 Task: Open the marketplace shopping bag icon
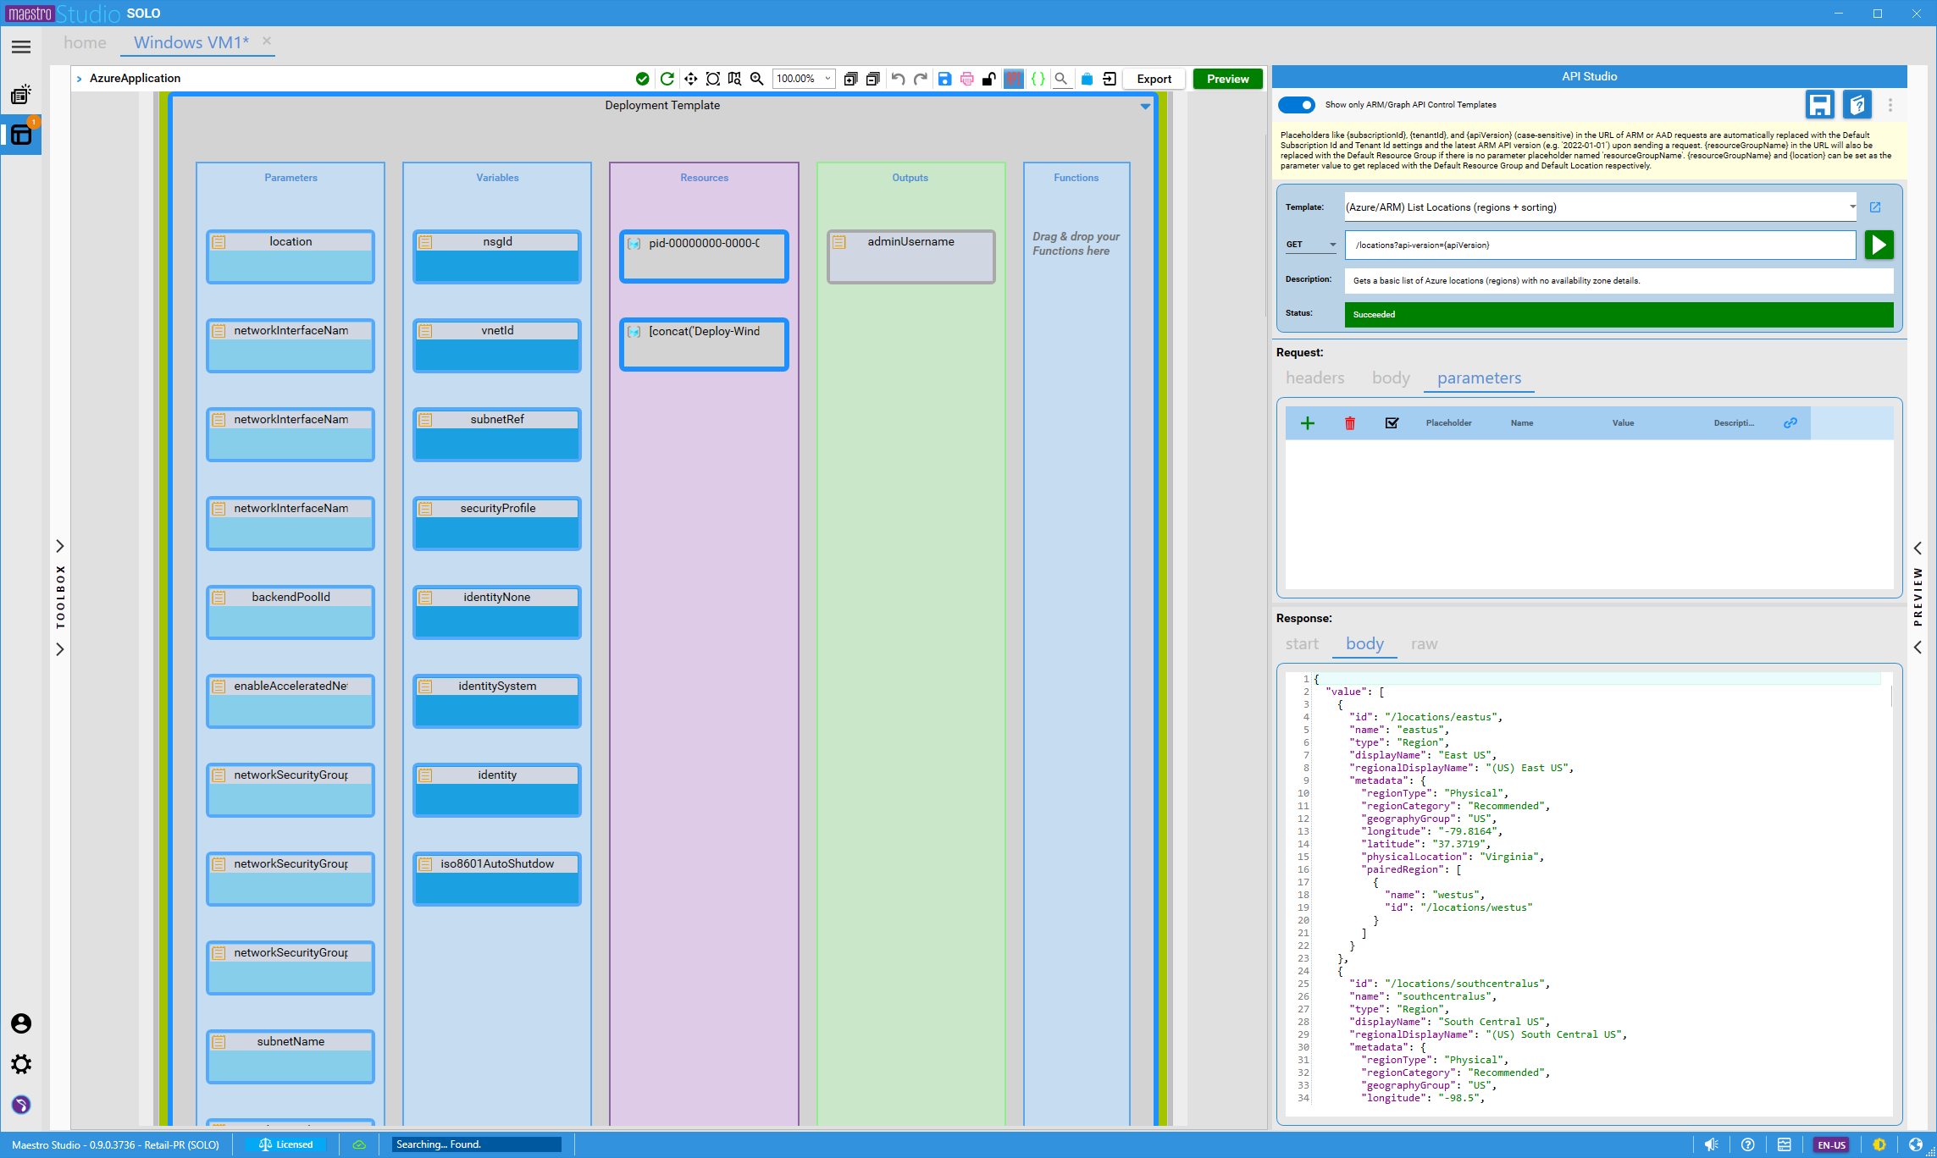1087,79
